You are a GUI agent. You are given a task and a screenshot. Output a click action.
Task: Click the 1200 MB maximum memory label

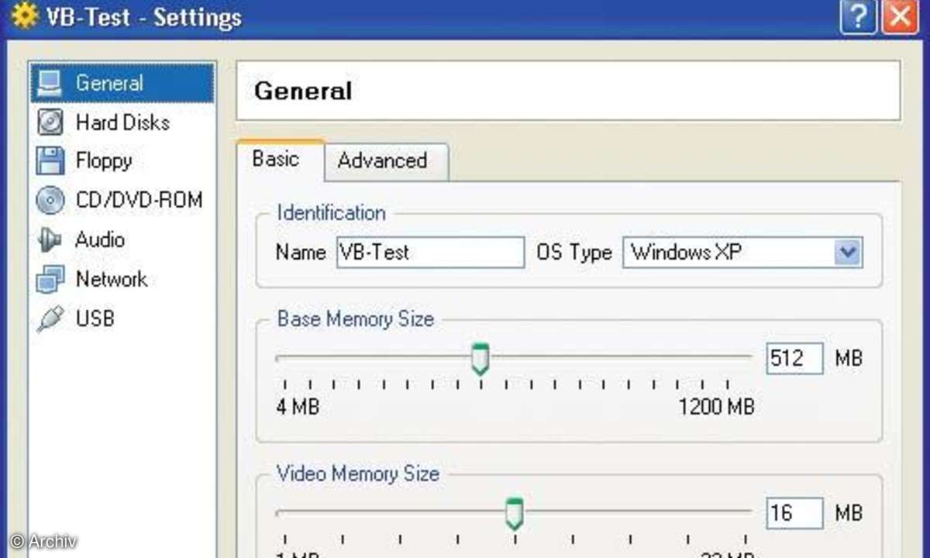pos(717,406)
